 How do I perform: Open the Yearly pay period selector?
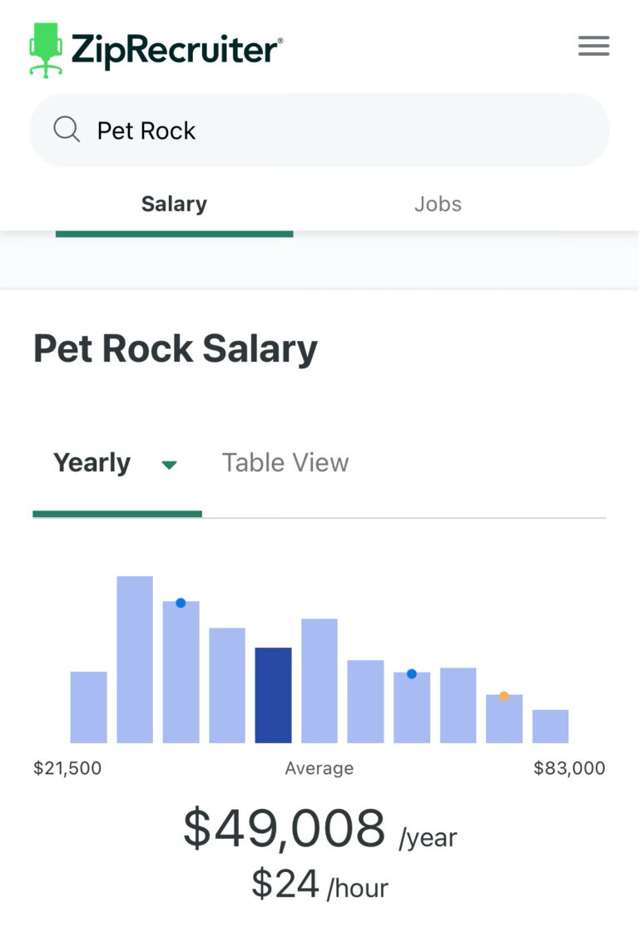pos(92,463)
